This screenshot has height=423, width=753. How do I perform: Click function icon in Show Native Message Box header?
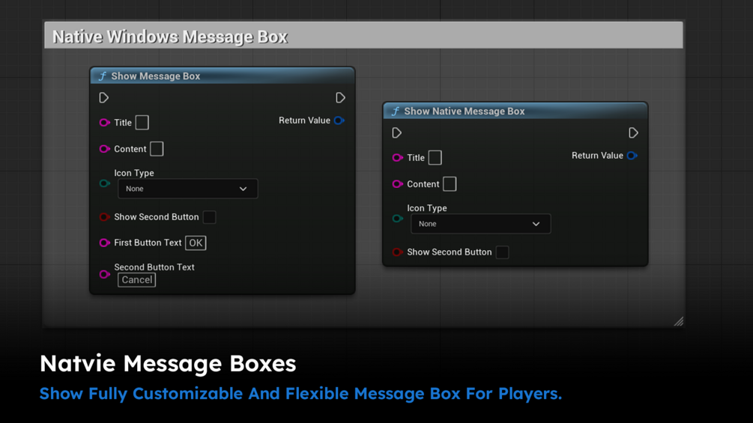[395, 112]
